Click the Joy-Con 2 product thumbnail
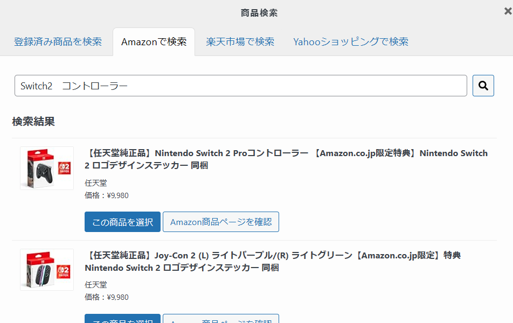 click(47, 270)
